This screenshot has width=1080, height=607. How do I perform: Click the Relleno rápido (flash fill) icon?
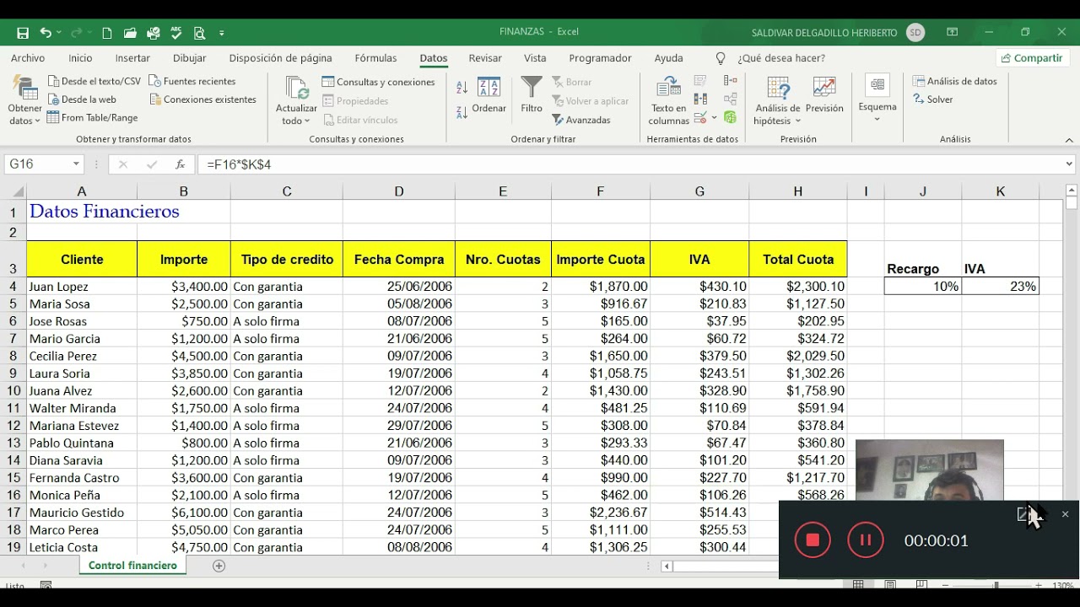point(700,81)
